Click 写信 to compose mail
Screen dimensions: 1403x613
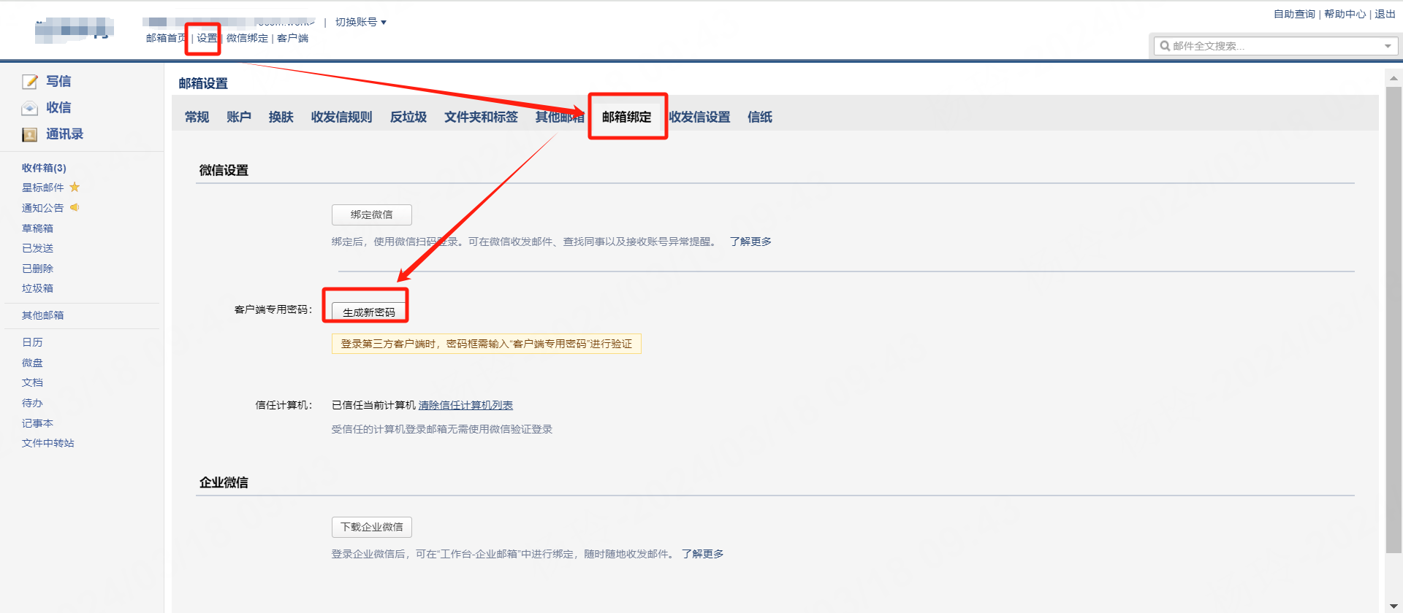(x=58, y=82)
